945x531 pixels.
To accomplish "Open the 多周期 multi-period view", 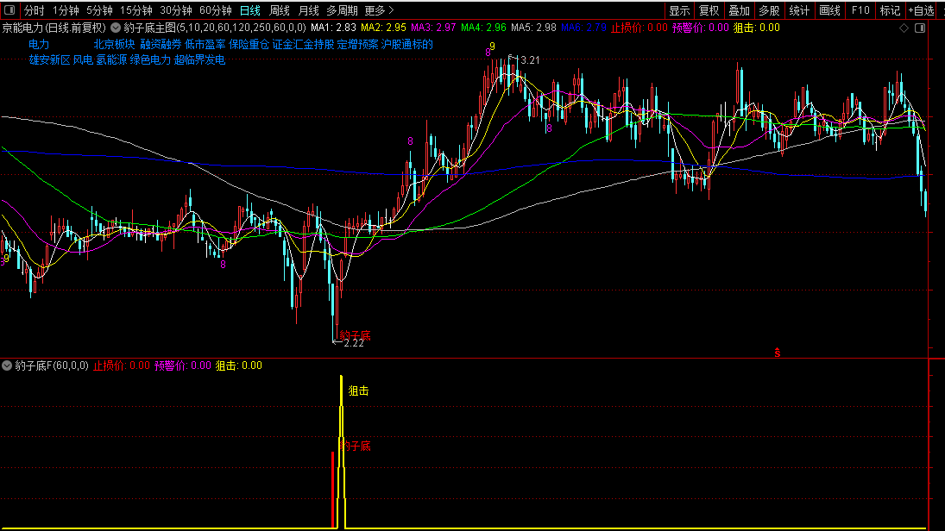I will click(343, 10).
